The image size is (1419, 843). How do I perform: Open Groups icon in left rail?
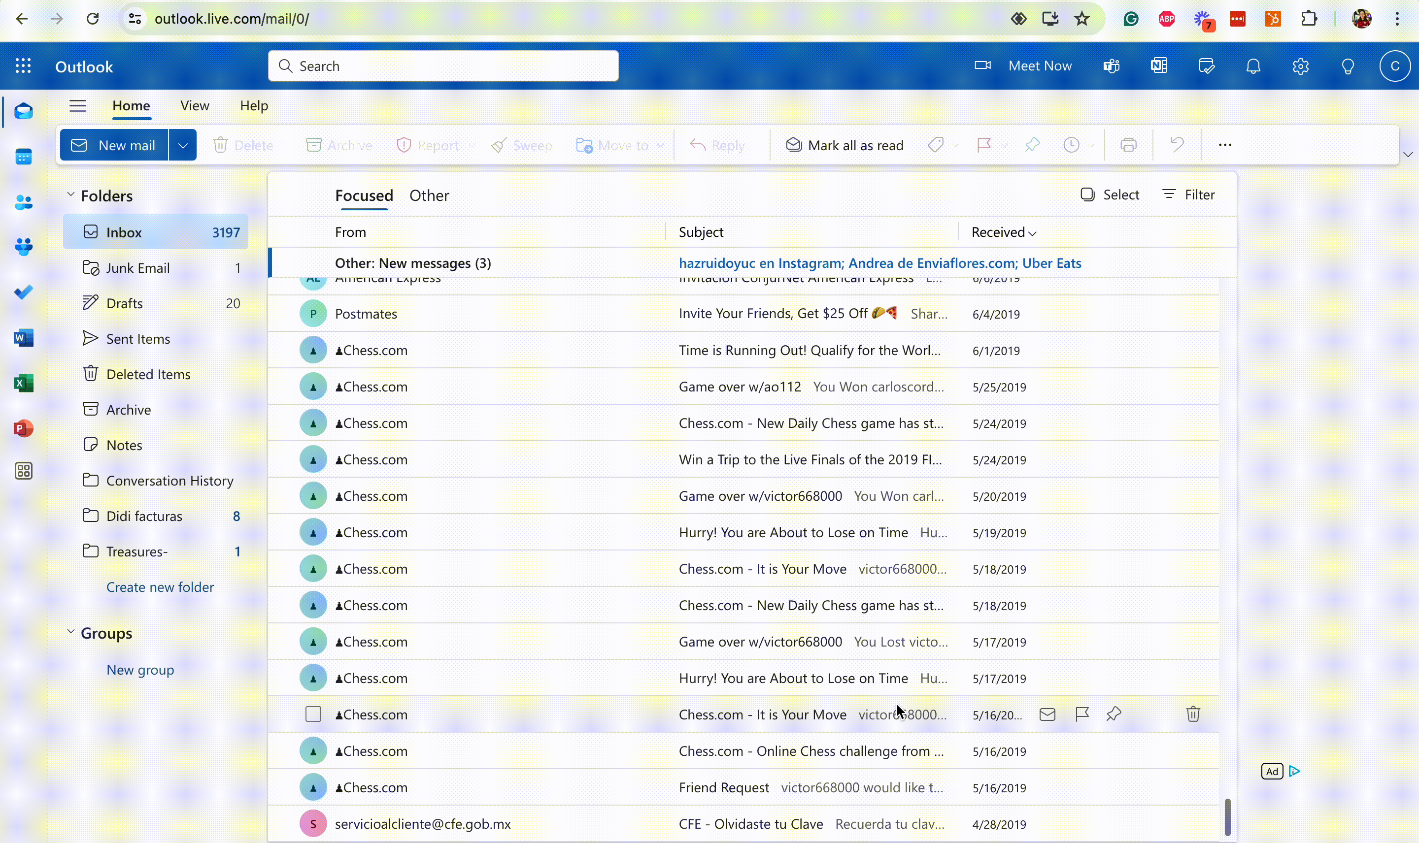click(23, 247)
